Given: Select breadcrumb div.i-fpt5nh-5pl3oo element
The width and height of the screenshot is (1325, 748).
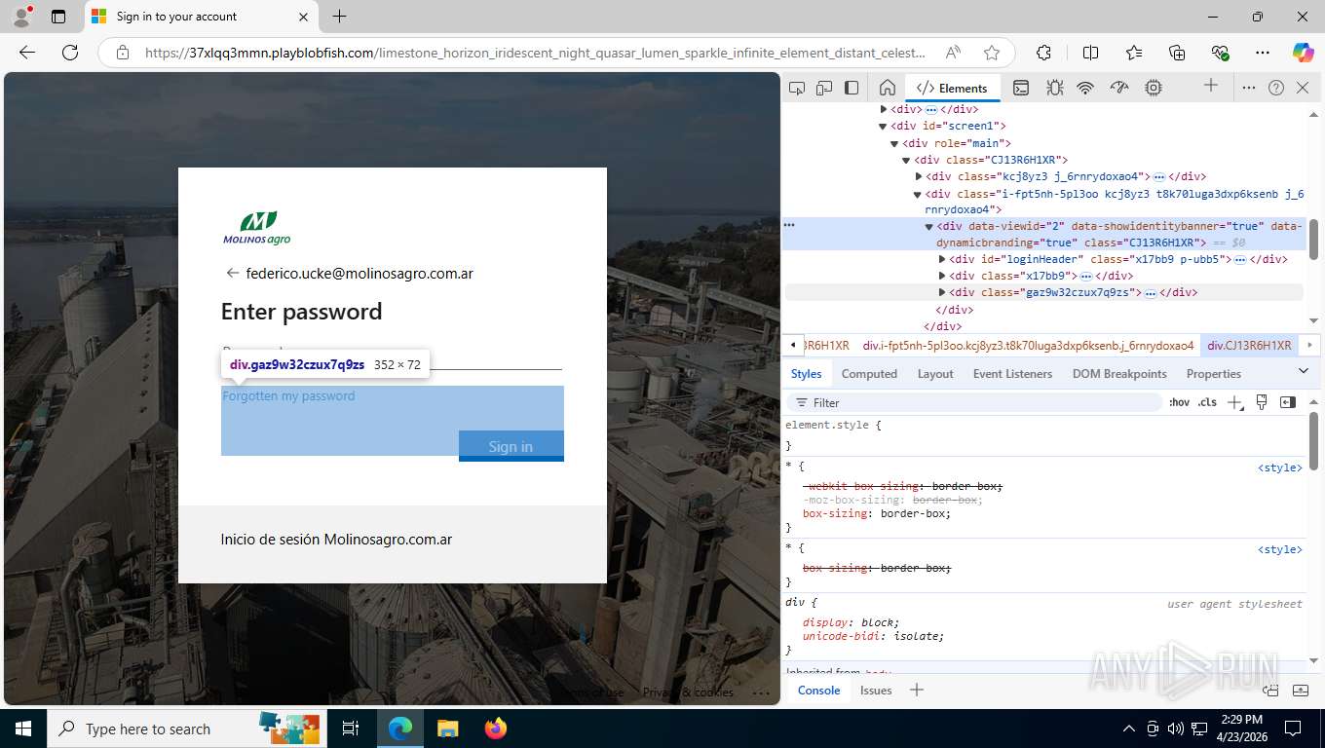Looking at the screenshot, I should pos(1028,346).
